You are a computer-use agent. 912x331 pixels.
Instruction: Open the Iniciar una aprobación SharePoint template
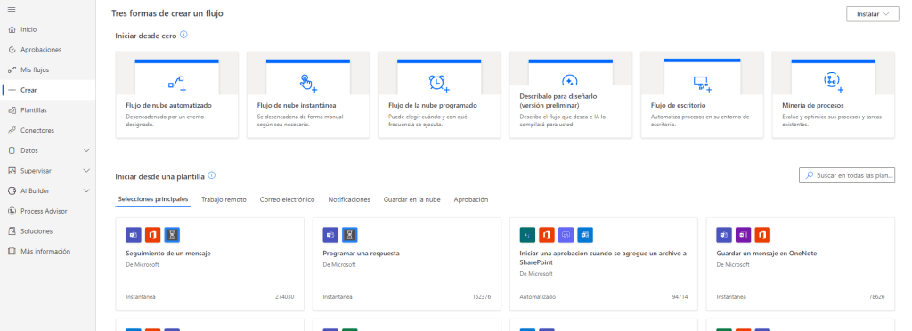tap(604, 264)
